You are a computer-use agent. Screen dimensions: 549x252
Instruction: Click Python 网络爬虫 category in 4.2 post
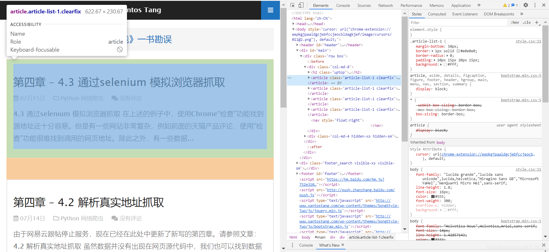[82, 218]
